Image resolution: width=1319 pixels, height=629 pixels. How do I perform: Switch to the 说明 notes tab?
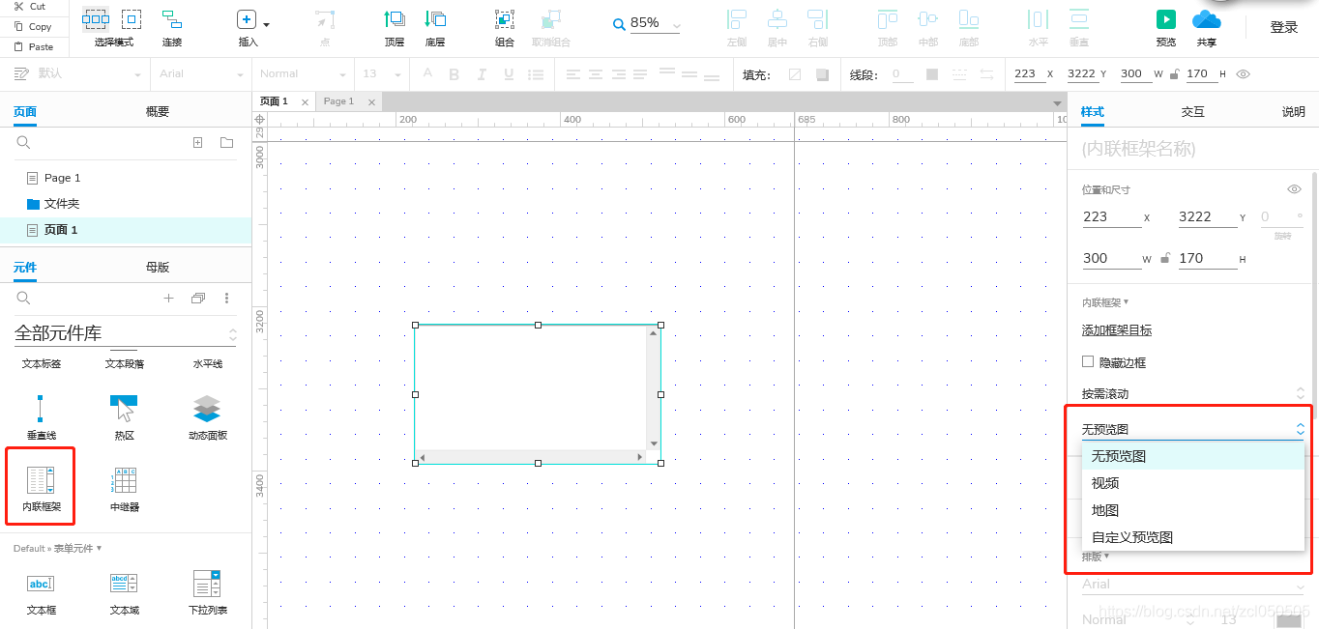pos(1294,112)
